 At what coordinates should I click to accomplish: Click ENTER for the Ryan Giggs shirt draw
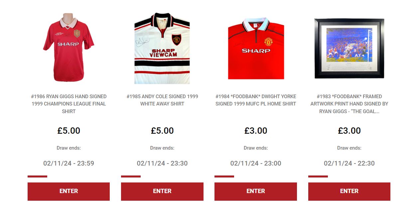pyautogui.click(x=69, y=191)
